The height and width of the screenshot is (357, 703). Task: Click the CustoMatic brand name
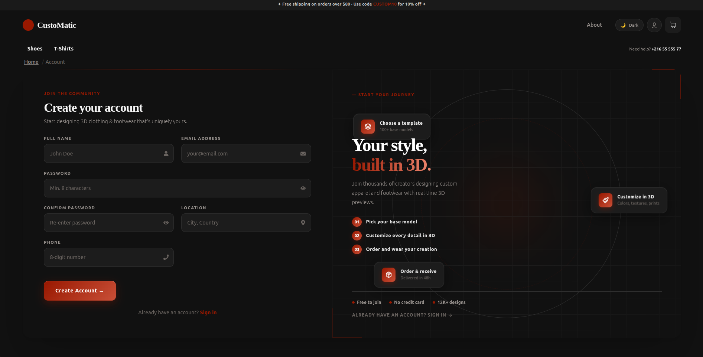tap(57, 25)
